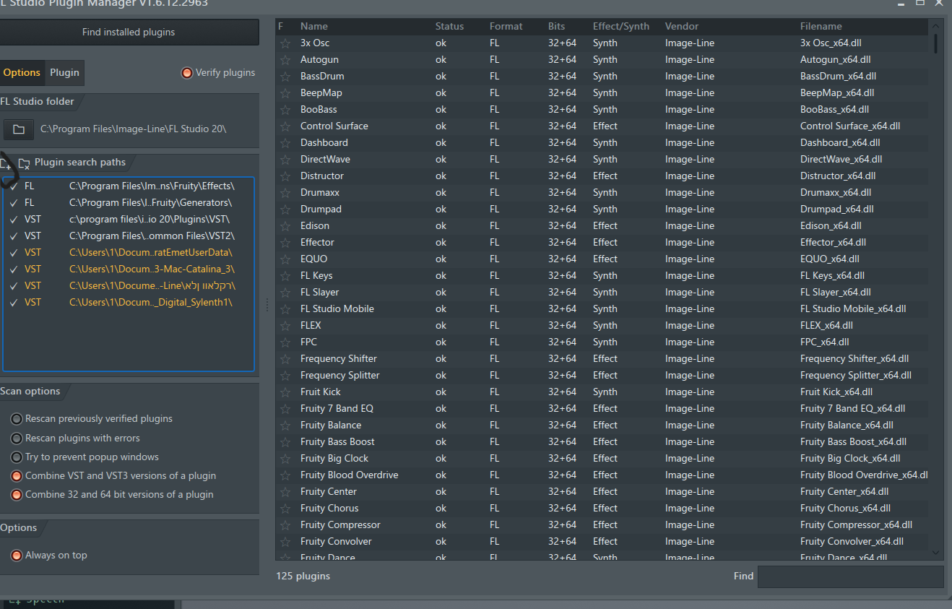The width and height of the screenshot is (952, 609).
Task: Click the remove plugin search path icon
Action: tap(24, 163)
